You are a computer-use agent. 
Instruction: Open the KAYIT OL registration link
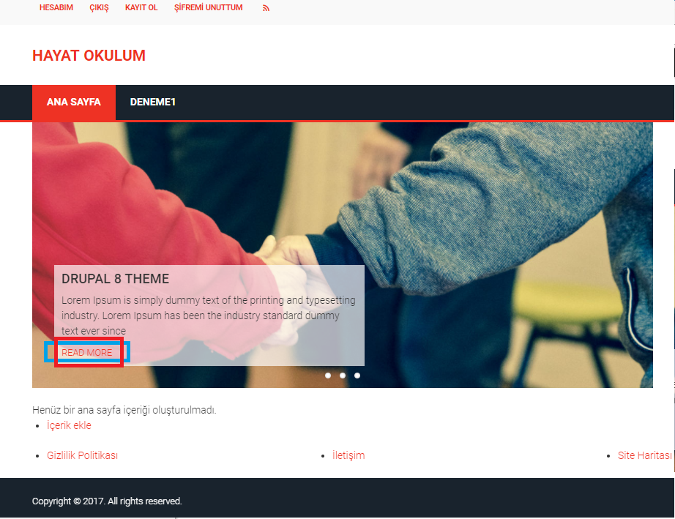(141, 8)
